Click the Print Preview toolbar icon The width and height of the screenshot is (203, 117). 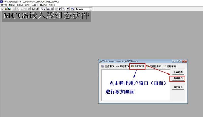pyautogui.click(x=18, y=9)
